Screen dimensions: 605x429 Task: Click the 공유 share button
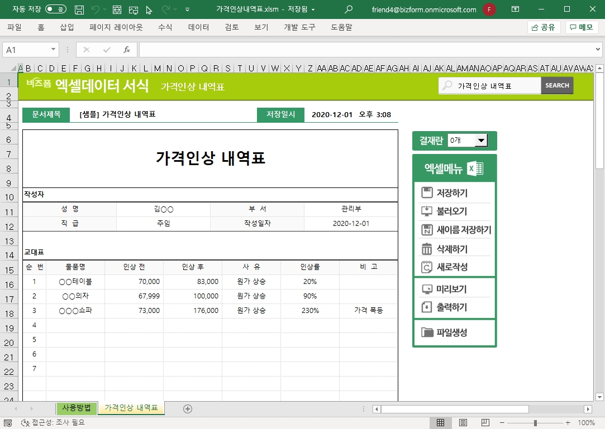tap(544, 27)
